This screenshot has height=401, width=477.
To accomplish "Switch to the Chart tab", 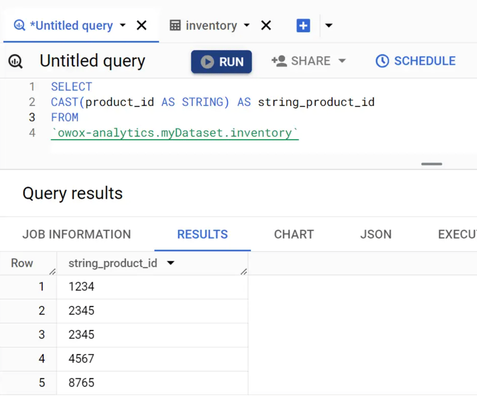I will pos(294,234).
